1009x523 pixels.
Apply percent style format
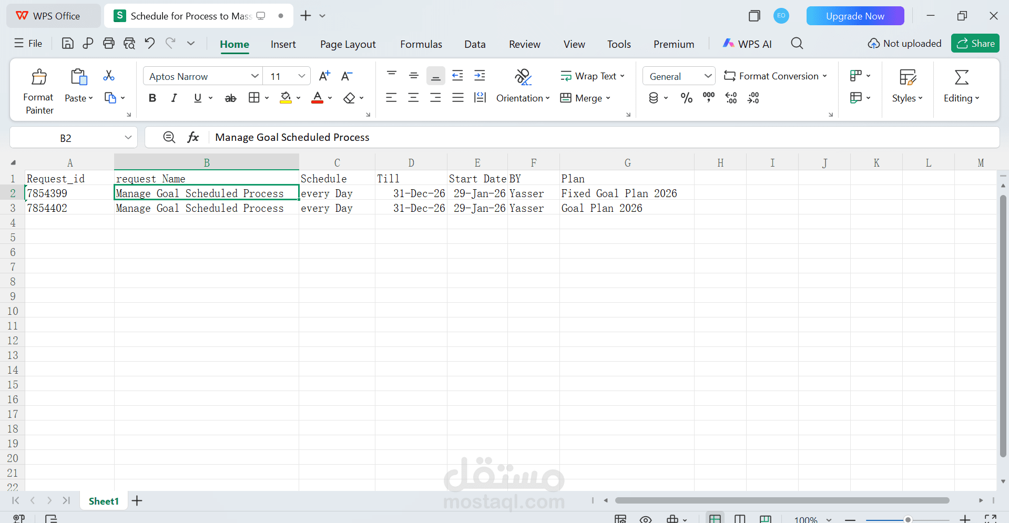tap(687, 98)
